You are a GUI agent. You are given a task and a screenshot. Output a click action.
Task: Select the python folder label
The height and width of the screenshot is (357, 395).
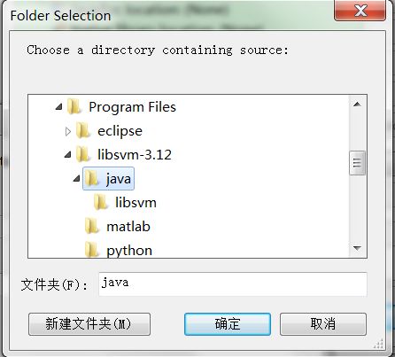tap(129, 251)
